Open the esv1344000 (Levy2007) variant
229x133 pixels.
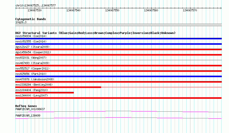pos(32,95)
